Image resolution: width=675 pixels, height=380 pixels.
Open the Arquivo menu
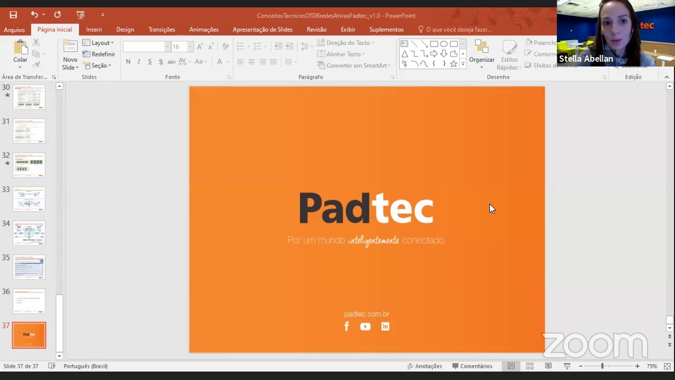pyautogui.click(x=14, y=30)
